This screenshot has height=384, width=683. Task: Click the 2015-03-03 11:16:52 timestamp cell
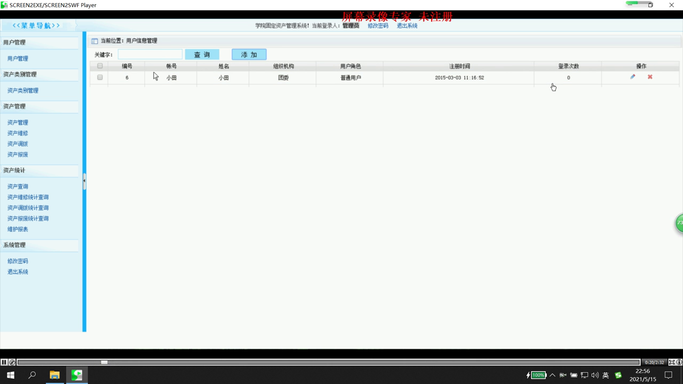click(459, 78)
